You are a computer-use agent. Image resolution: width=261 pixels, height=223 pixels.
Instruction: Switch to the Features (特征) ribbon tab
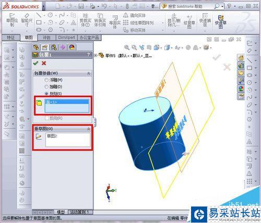[11, 38]
